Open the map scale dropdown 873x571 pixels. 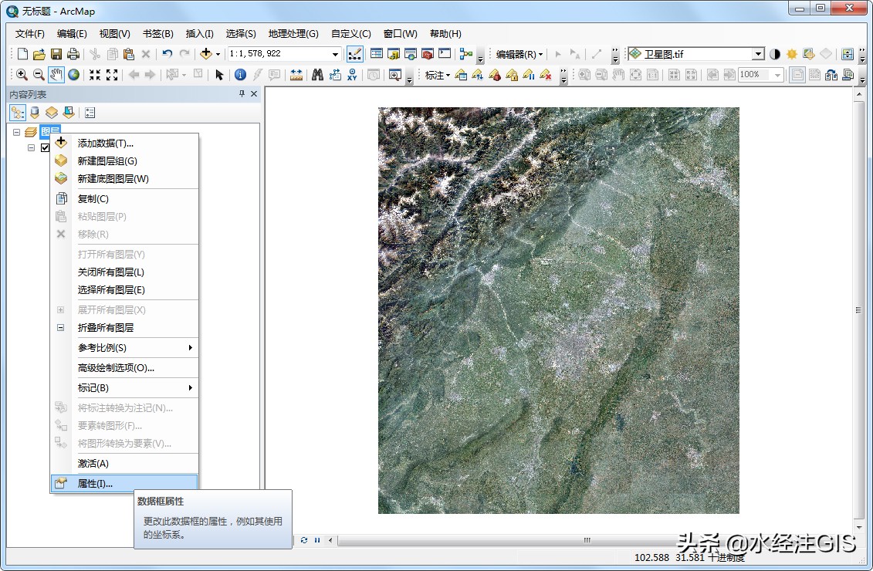point(335,54)
